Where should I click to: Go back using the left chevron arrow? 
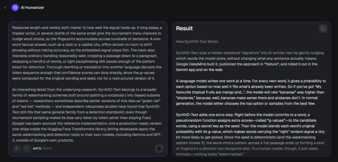point(5,8)
